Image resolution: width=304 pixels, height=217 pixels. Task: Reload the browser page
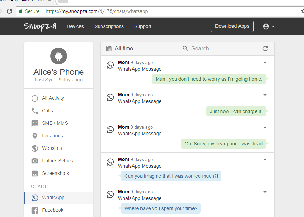[9, 11]
